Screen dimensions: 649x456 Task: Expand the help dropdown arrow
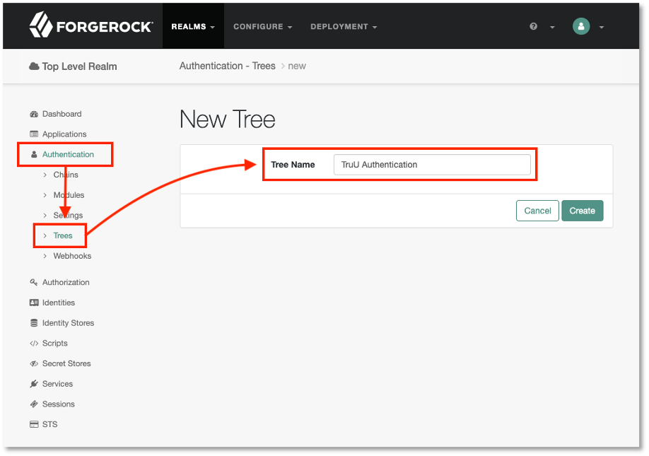(x=552, y=28)
